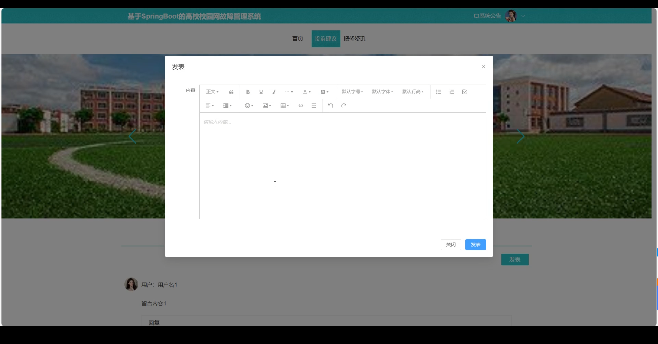Toggle bulleted list formatting
658x344 pixels.
pyautogui.click(x=438, y=92)
